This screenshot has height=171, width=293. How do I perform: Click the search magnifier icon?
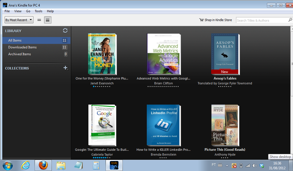pos(290,20)
